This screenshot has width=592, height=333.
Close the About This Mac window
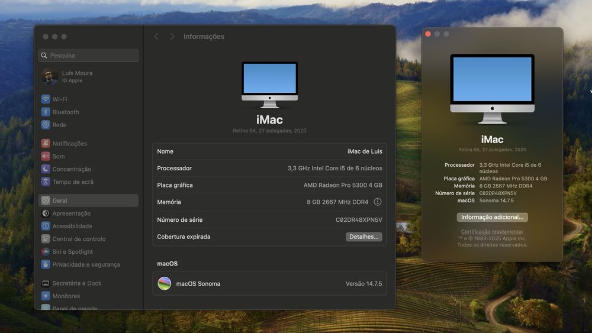point(428,34)
